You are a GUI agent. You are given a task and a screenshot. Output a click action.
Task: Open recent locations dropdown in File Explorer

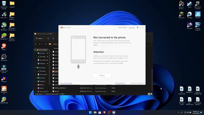click(43, 44)
